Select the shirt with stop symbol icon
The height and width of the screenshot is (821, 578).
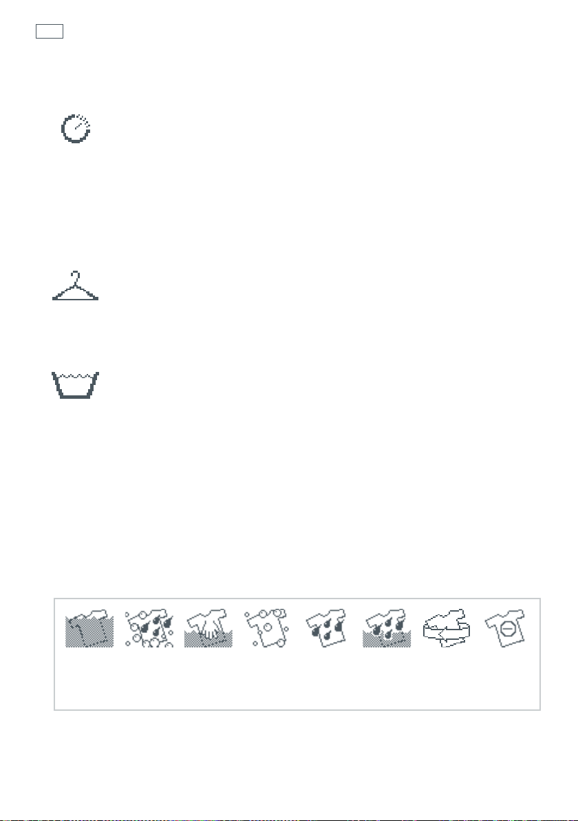tap(505, 628)
